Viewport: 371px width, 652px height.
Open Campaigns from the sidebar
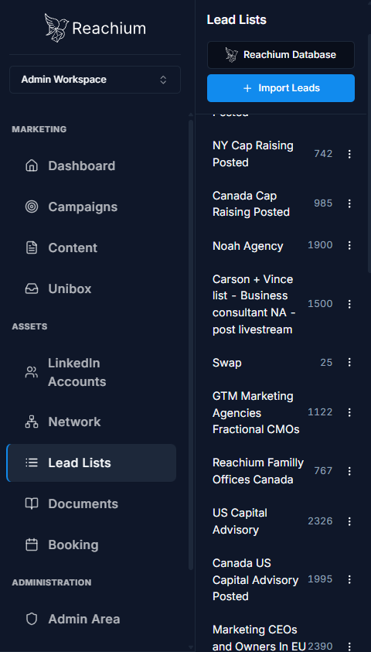tap(91, 207)
